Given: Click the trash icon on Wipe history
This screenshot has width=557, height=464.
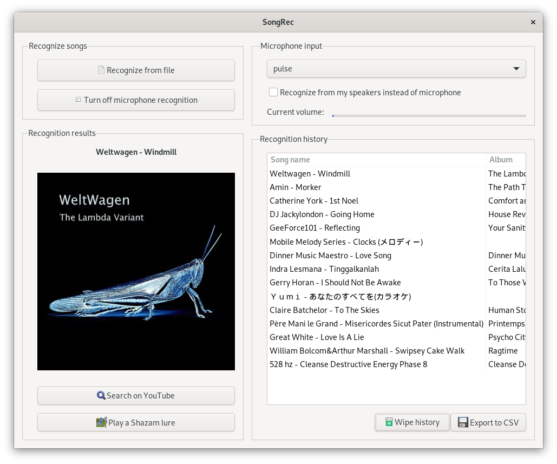Looking at the screenshot, I should pyautogui.click(x=389, y=422).
